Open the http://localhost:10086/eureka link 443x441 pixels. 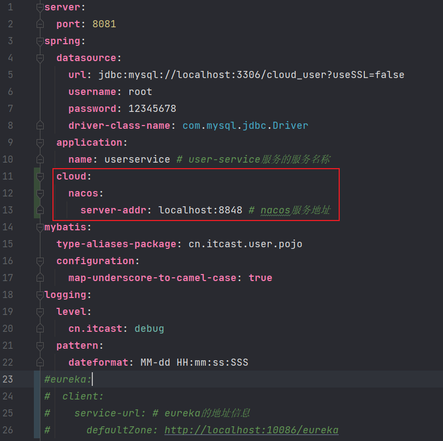tap(251, 430)
